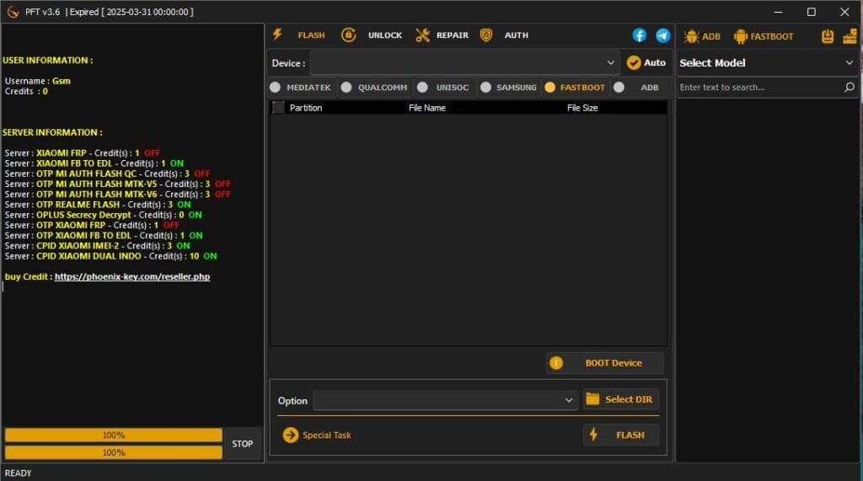Click the search magnifier icon
Image resolution: width=863 pixels, height=481 pixels.
(x=850, y=87)
